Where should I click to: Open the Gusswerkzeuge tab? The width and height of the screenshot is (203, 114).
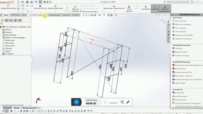point(54,15)
